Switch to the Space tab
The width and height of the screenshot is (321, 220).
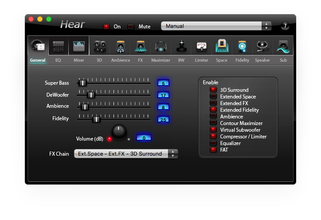point(222,60)
